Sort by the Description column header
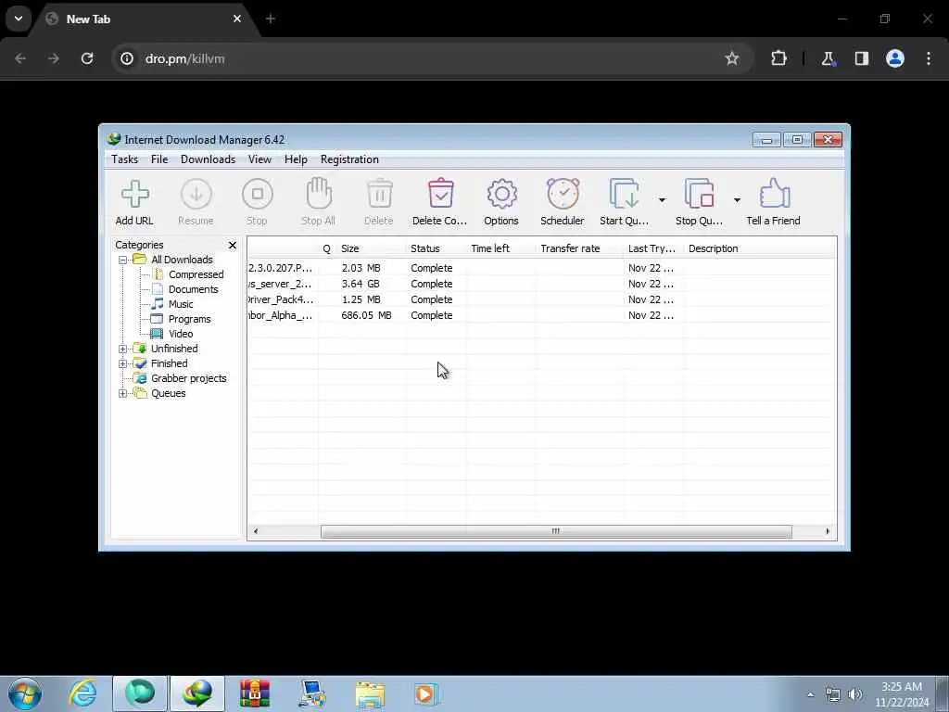The height and width of the screenshot is (712, 949). pyautogui.click(x=760, y=248)
